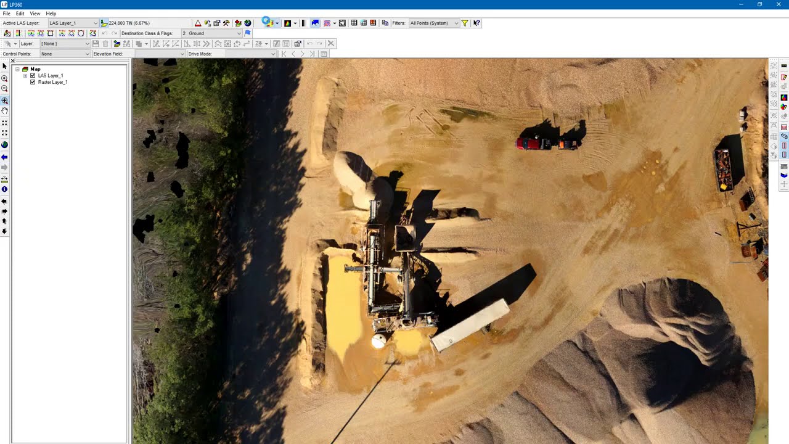Select the identify info tool
789x444 pixels.
tap(4, 189)
